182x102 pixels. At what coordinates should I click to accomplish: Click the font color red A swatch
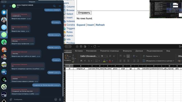click(110, 61)
